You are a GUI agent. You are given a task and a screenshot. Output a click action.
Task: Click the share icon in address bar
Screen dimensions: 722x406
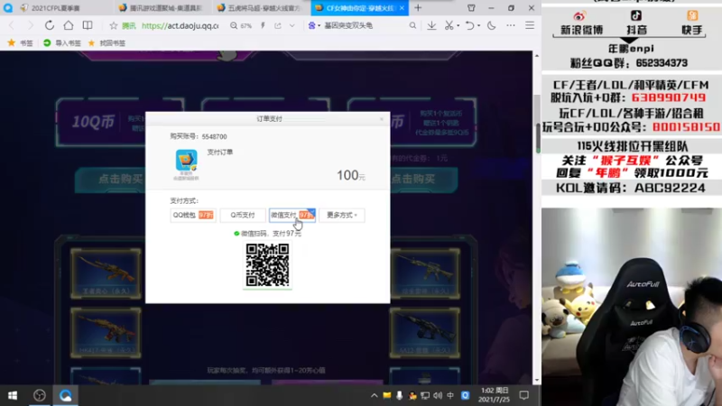coord(278,26)
